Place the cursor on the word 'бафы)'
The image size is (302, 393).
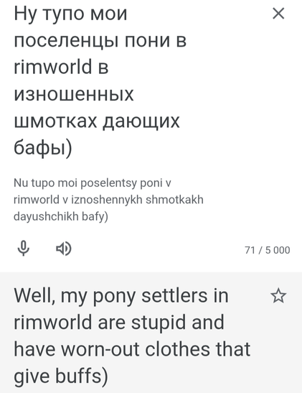(x=43, y=148)
